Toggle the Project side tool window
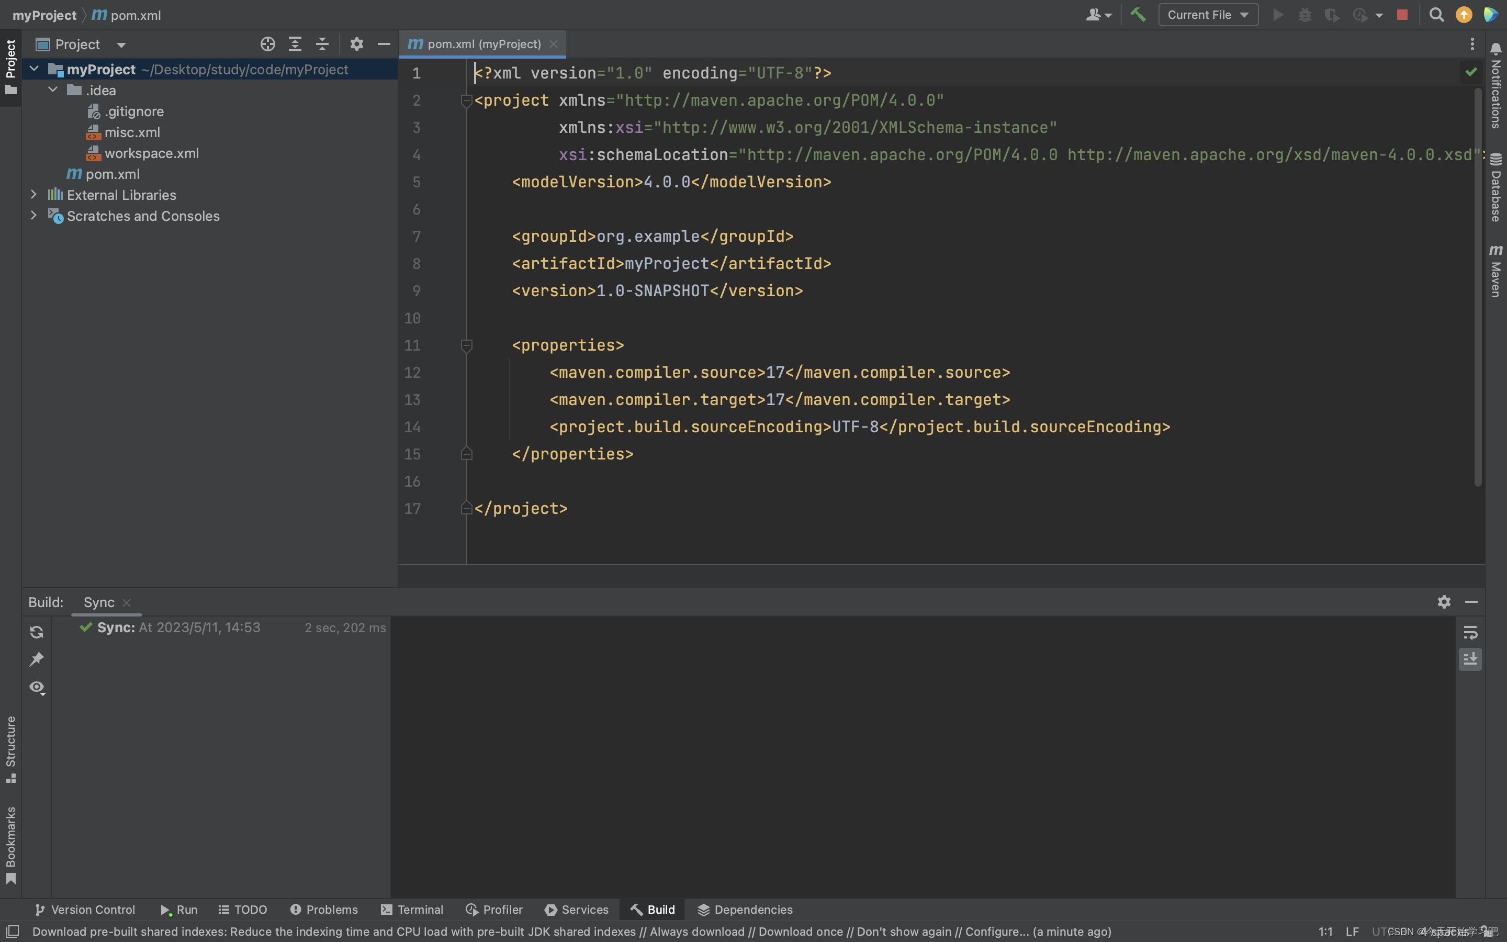 click(x=10, y=68)
